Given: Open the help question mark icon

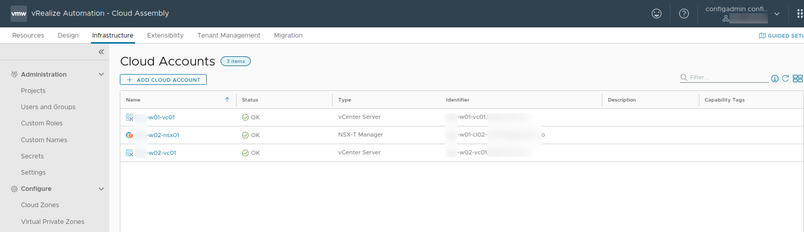Looking at the screenshot, I should 684,14.
